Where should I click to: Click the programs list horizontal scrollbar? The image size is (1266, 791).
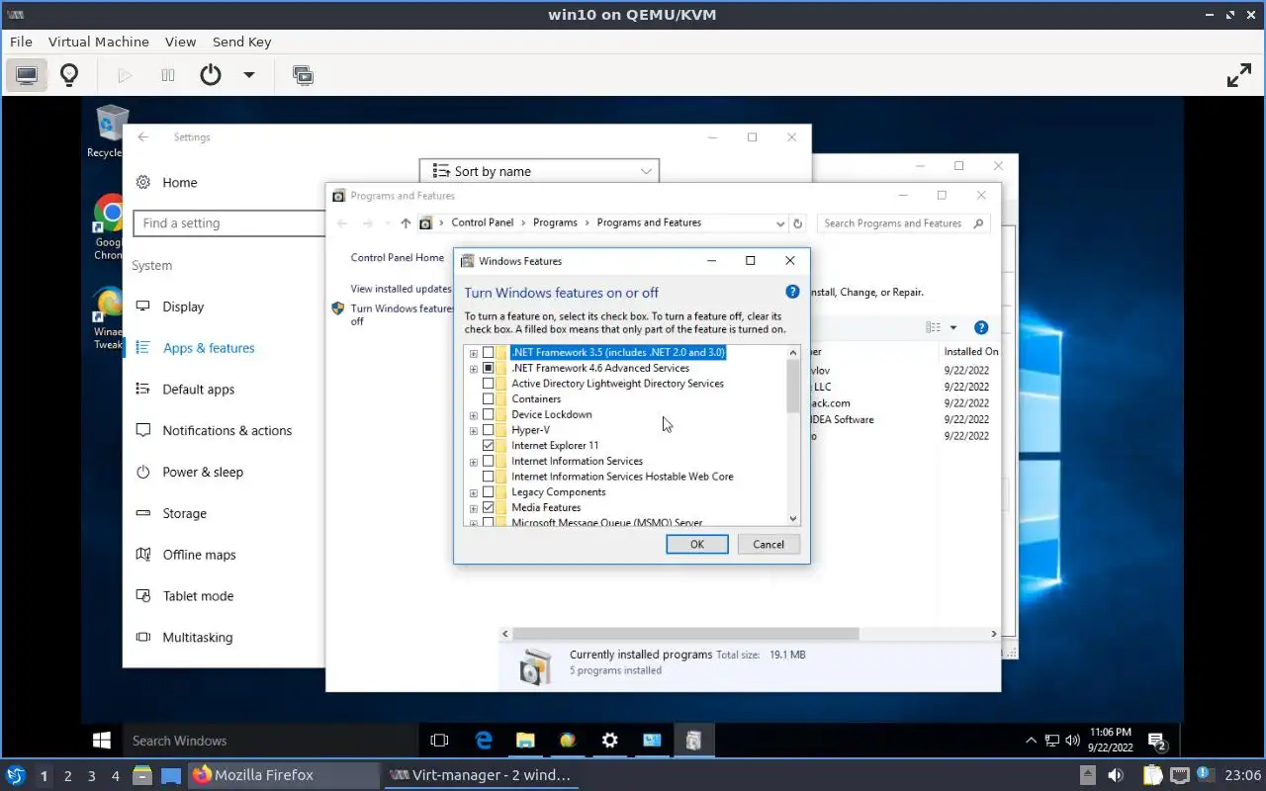click(684, 634)
